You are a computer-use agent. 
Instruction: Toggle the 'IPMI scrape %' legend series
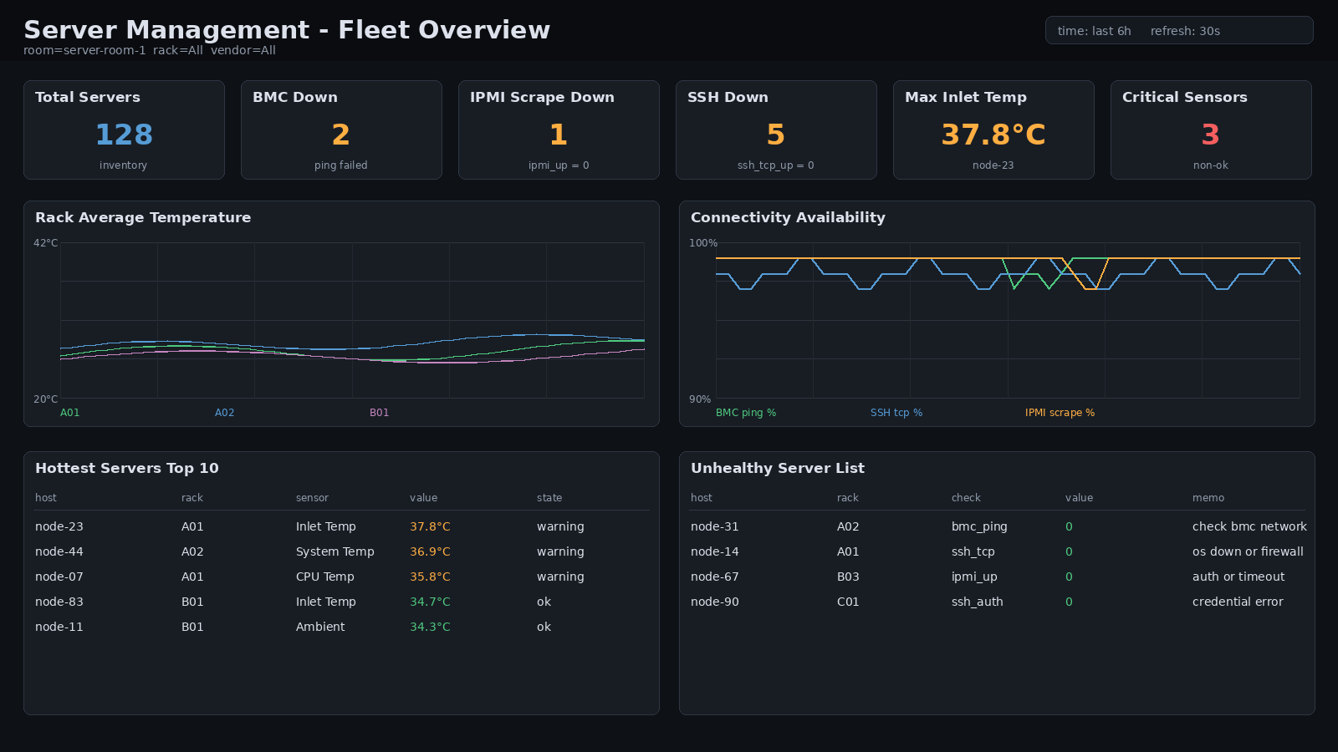click(1060, 413)
